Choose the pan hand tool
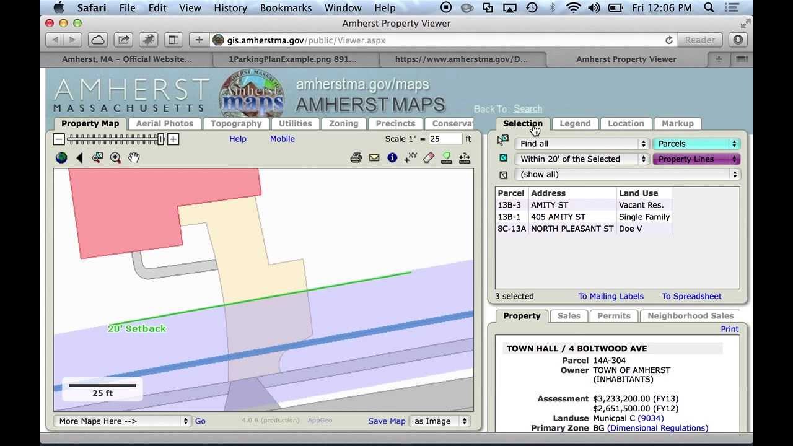 (134, 158)
